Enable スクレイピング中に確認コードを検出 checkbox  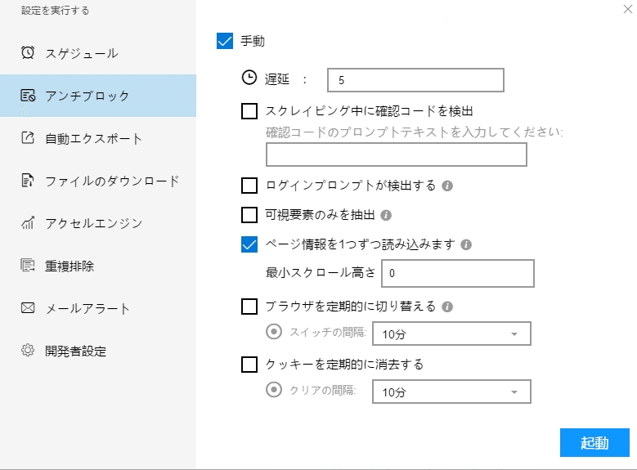click(250, 110)
